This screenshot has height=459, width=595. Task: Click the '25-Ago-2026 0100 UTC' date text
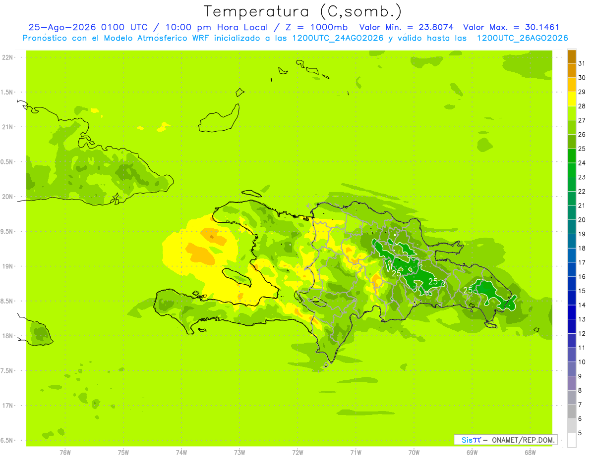(88, 28)
